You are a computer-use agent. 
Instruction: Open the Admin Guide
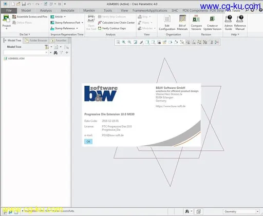tap(229, 23)
